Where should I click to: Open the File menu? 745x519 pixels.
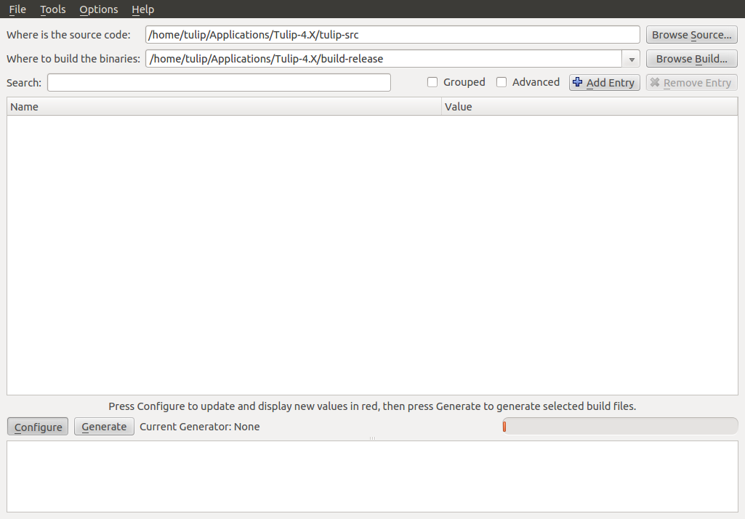point(17,9)
